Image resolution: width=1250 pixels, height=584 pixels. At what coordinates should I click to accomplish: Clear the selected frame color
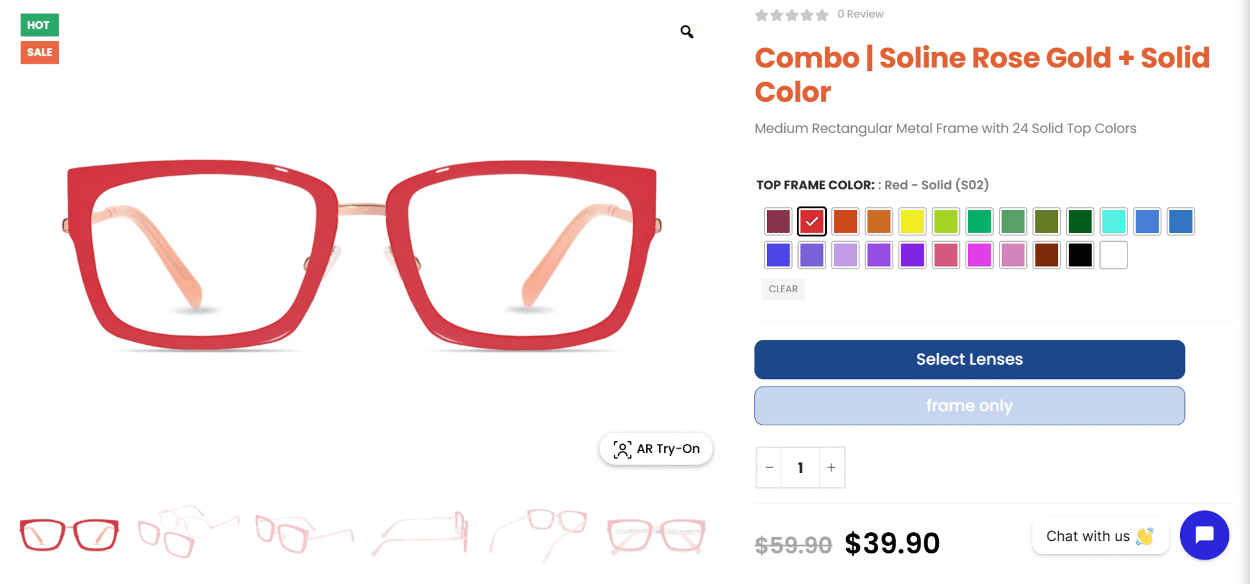click(x=783, y=289)
